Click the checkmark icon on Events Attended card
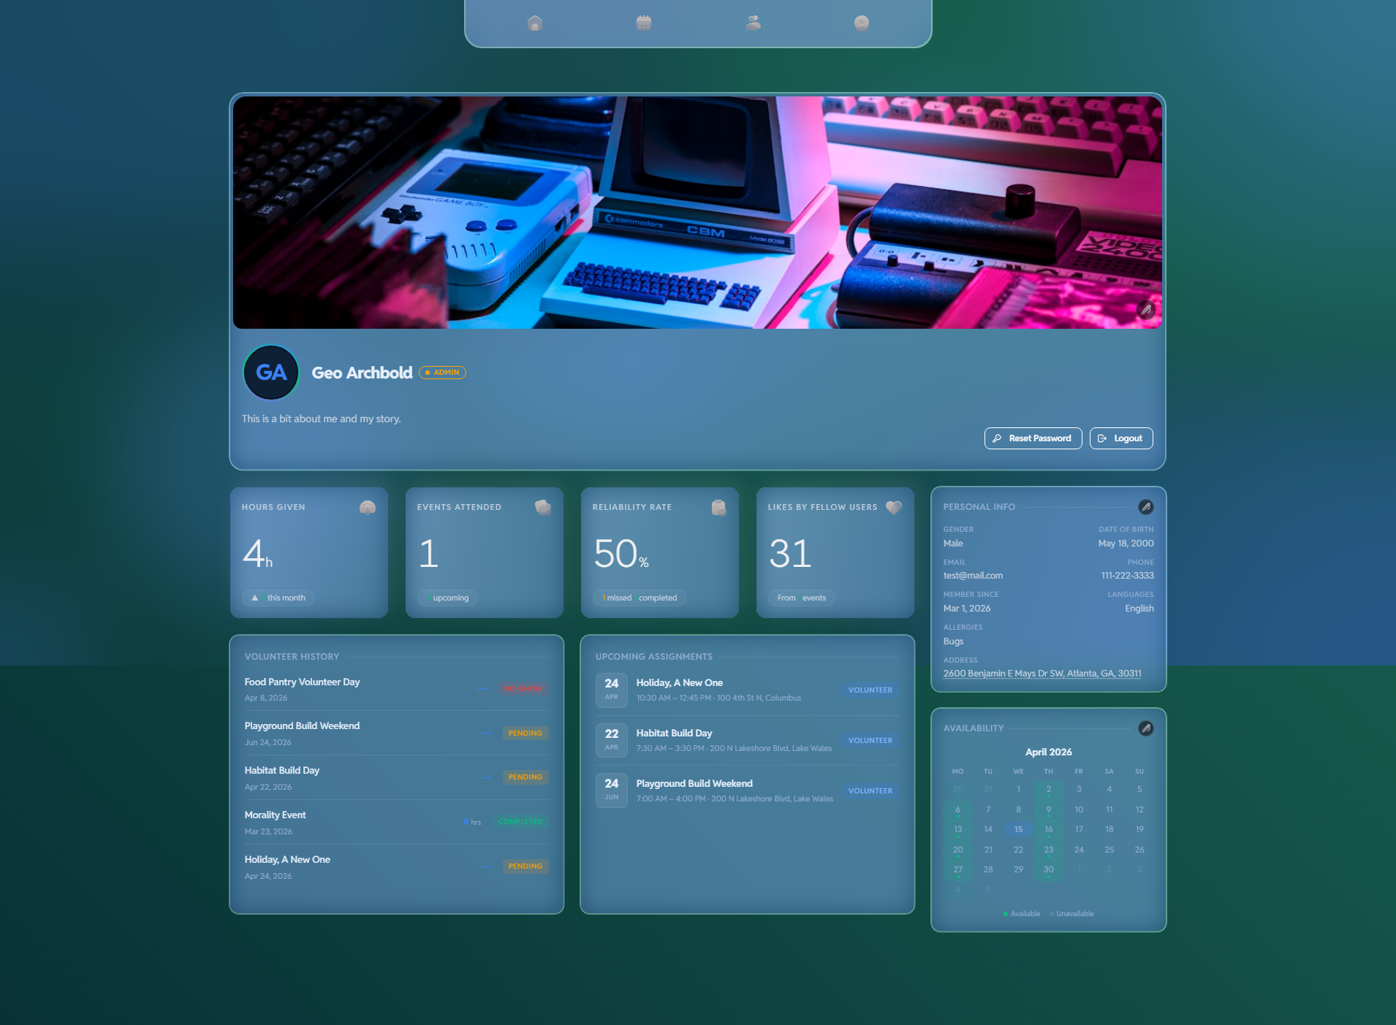 tap(542, 507)
